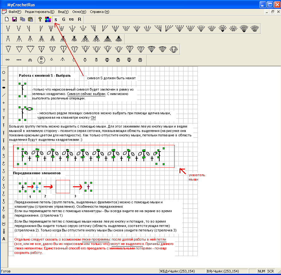Viewport: 281px width, 275px height.
Task: Paste from clipboard via toolbar icon
Action: (x=31, y=19)
